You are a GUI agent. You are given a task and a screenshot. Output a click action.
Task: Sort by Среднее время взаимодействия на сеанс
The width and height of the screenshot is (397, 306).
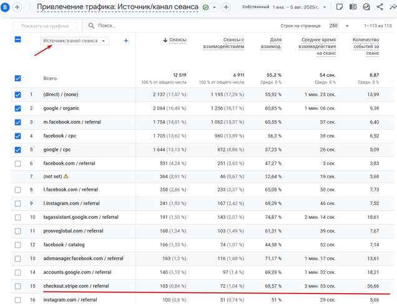click(x=317, y=47)
